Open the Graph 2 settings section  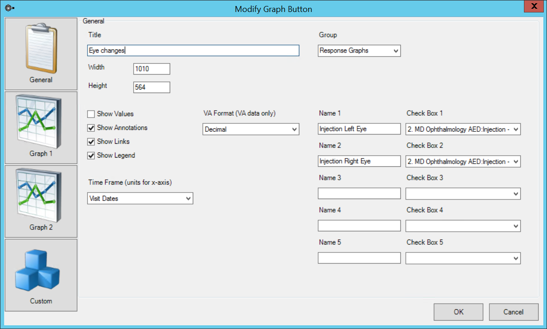[x=41, y=201]
